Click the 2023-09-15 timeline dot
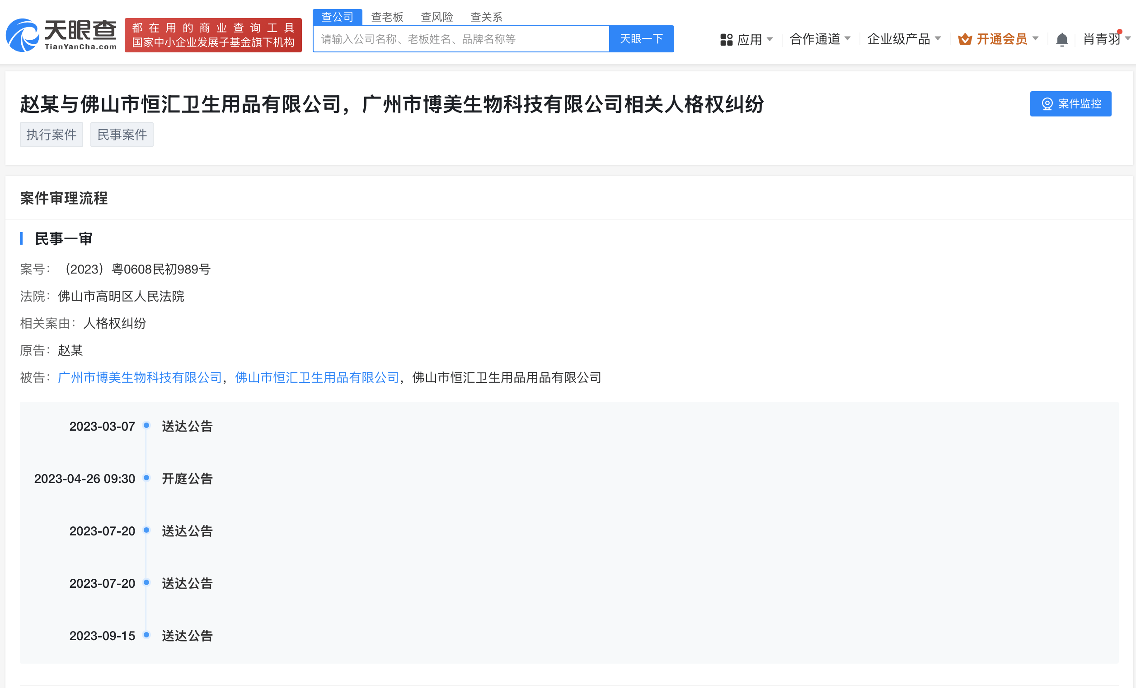The width and height of the screenshot is (1136, 688). (x=146, y=635)
